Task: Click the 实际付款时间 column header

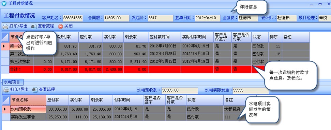Action: tap(197, 37)
